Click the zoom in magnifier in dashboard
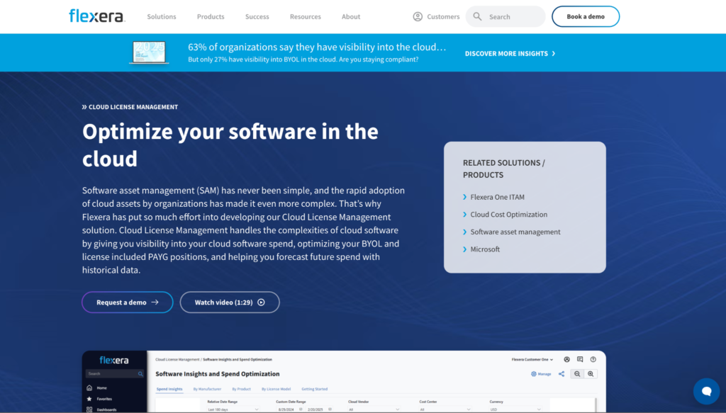This screenshot has width=726, height=413. (591, 374)
